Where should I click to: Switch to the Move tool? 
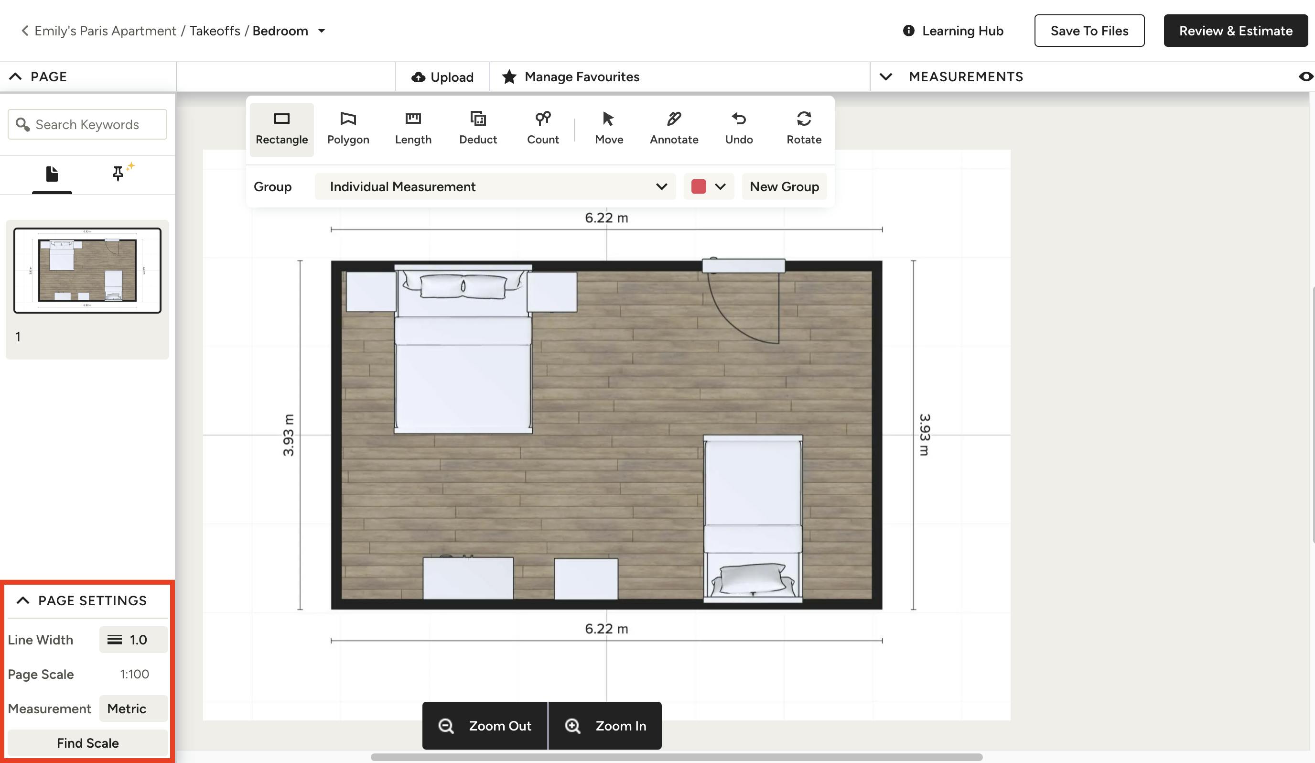[609, 129]
